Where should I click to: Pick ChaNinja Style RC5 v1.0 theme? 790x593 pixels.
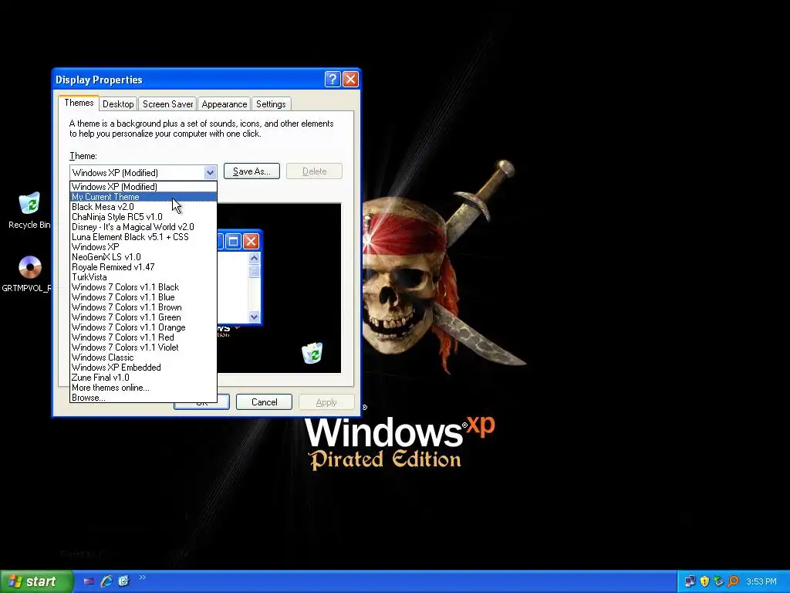click(x=143, y=217)
